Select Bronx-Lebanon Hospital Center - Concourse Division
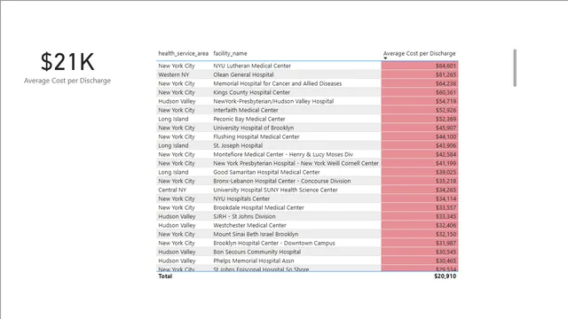 pyautogui.click(x=282, y=181)
